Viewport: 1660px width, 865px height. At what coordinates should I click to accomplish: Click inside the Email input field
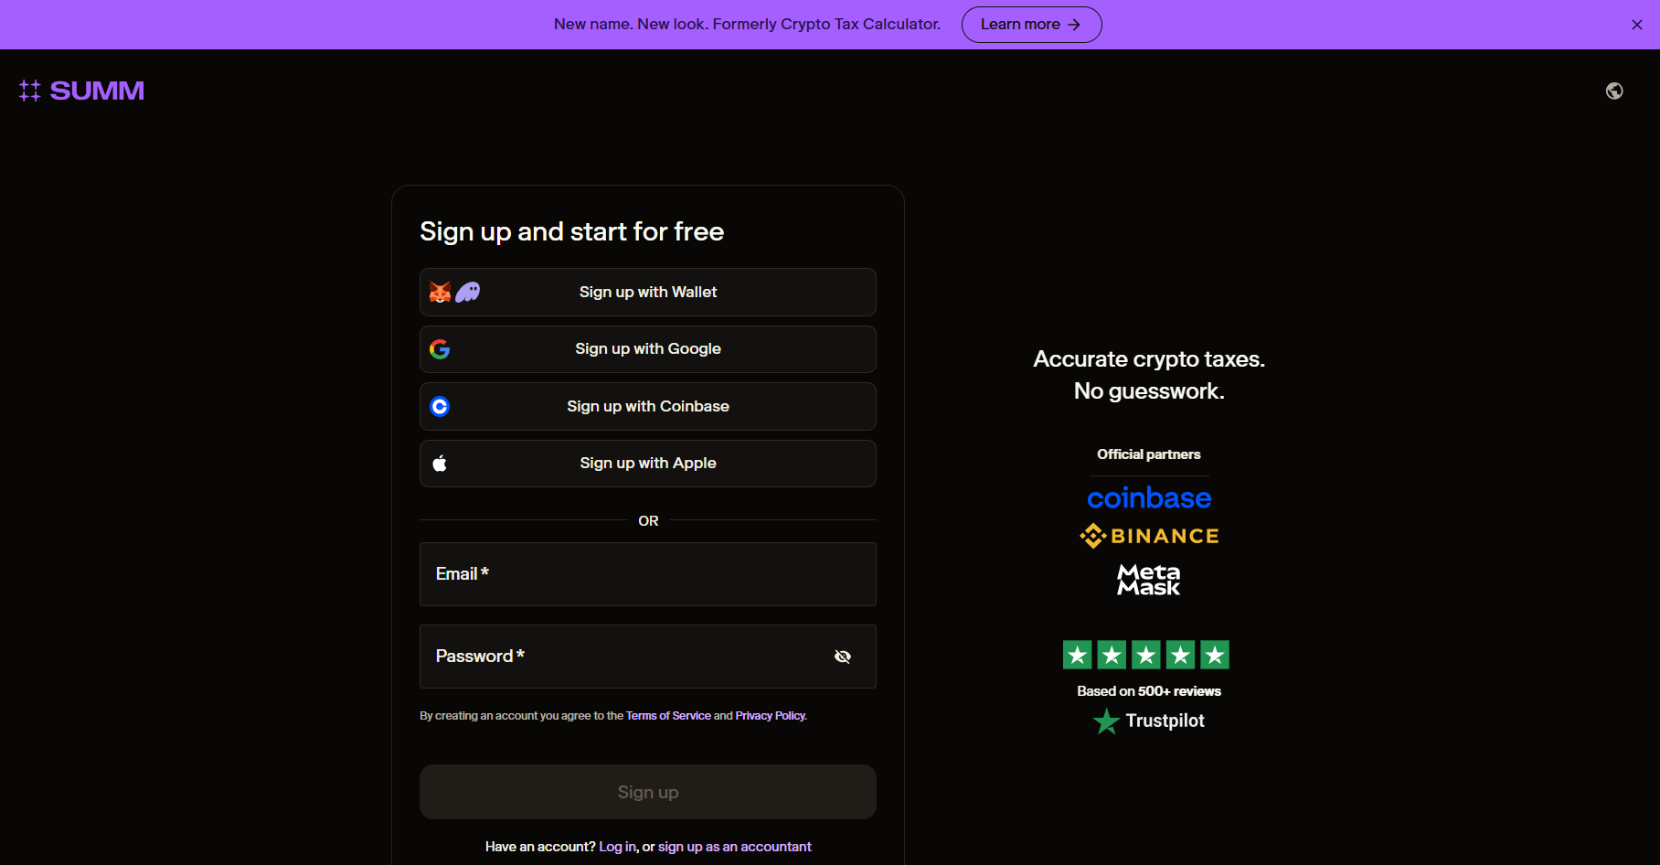(647, 574)
